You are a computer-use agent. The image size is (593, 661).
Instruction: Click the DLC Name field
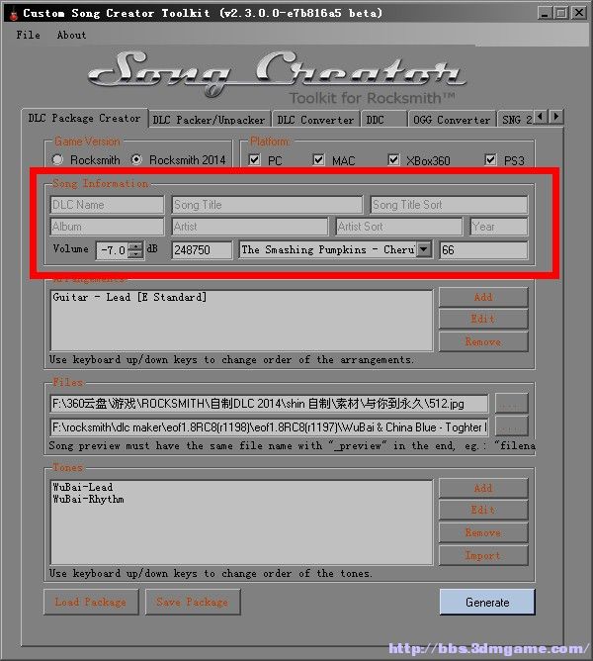click(107, 205)
